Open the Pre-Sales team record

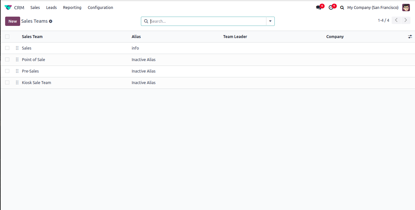(x=30, y=71)
